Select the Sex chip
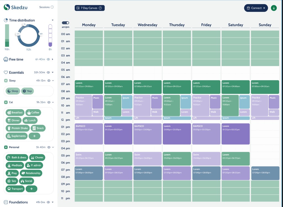Viewport: 283px width, 207px height. click(x=12, y=181)
